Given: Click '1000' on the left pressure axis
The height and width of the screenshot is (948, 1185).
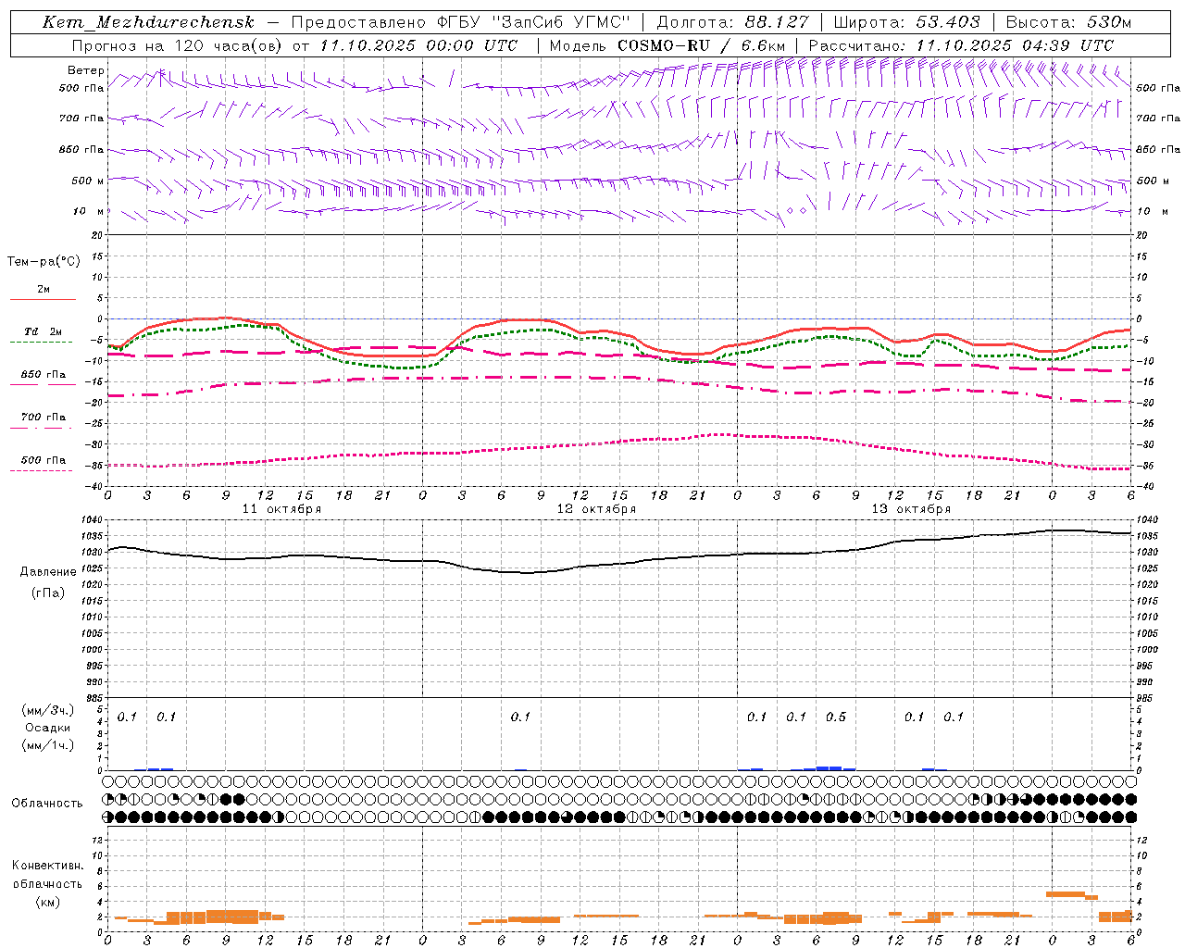Looking at the screenshot, I should point(92,650).
